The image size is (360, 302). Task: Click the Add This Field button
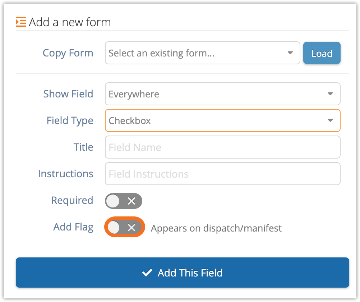[182, 273]
